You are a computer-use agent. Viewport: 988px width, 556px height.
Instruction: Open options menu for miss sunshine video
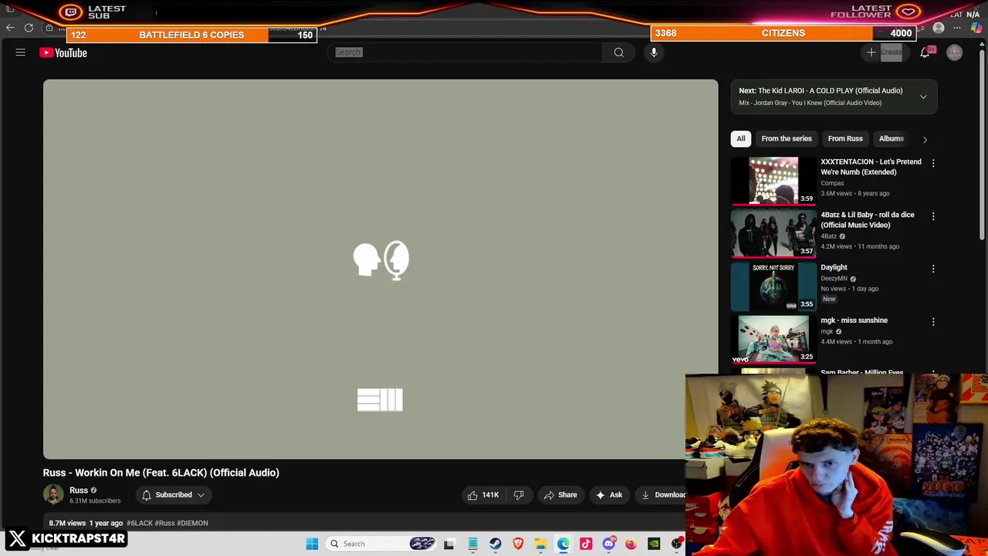(933, 321)
